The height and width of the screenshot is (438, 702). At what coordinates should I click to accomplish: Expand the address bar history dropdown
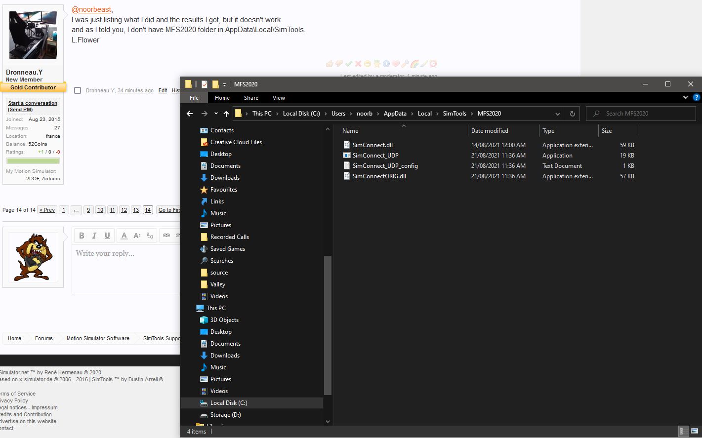click(558, 114)
